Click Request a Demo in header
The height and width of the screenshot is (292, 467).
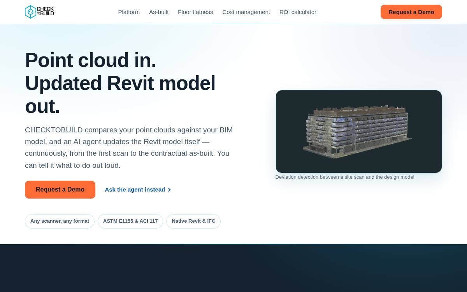coord(411,12)
